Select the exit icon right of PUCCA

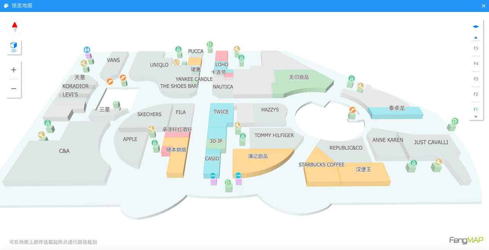click(x=210, y=44)
